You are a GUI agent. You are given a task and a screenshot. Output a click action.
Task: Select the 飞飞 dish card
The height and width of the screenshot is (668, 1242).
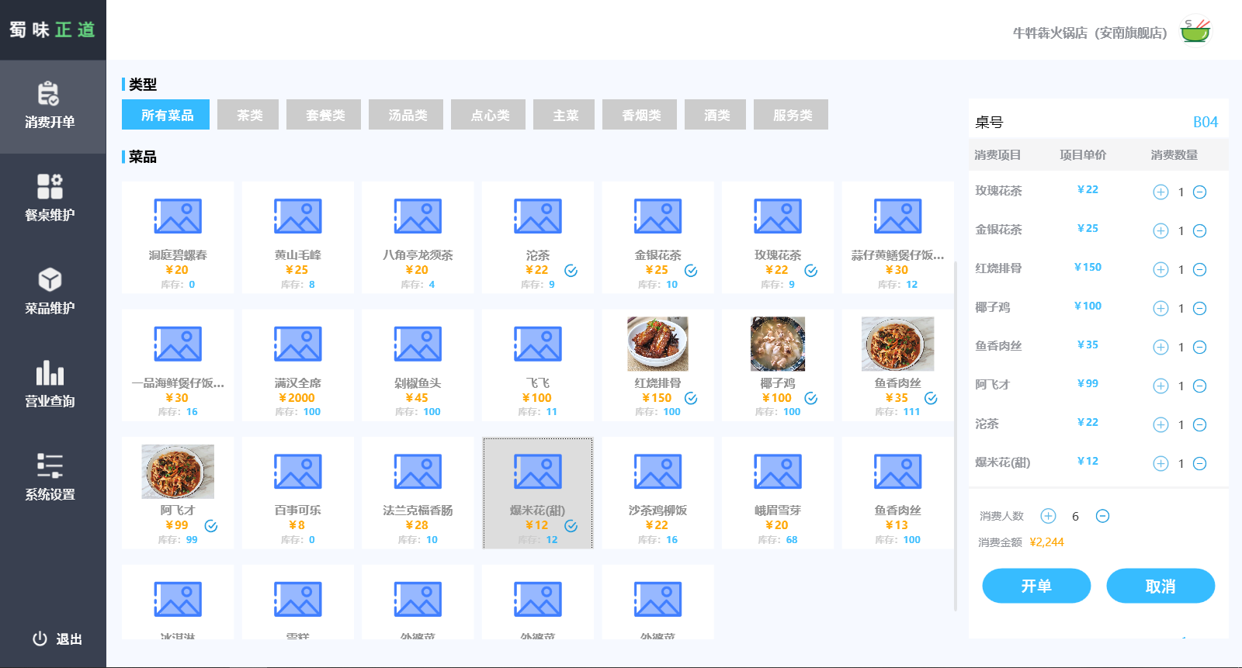(x=538, y=365)
